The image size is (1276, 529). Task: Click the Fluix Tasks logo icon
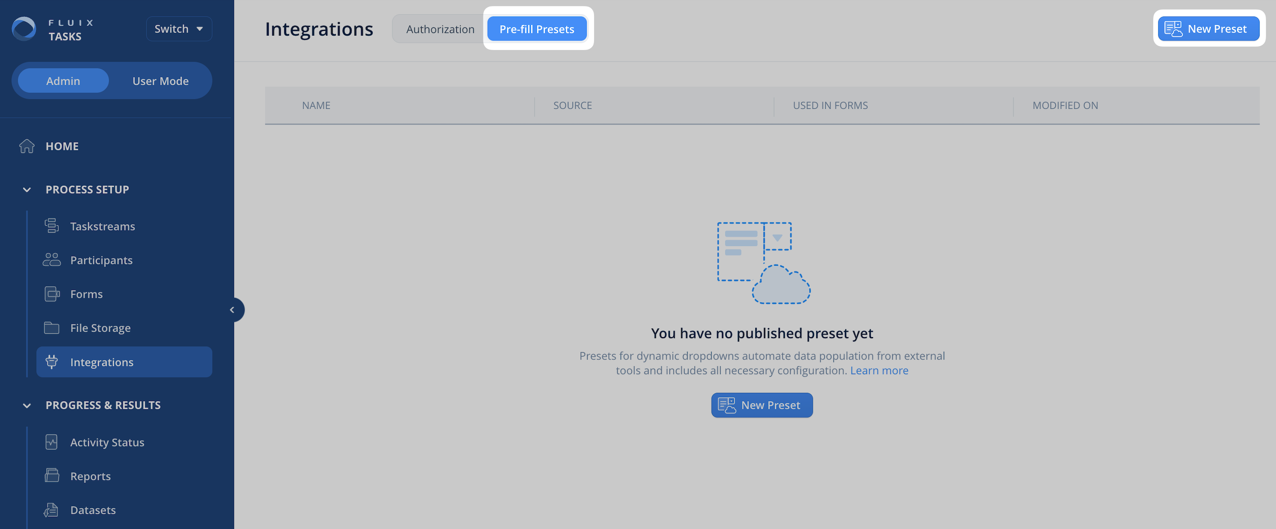(24, 29)
